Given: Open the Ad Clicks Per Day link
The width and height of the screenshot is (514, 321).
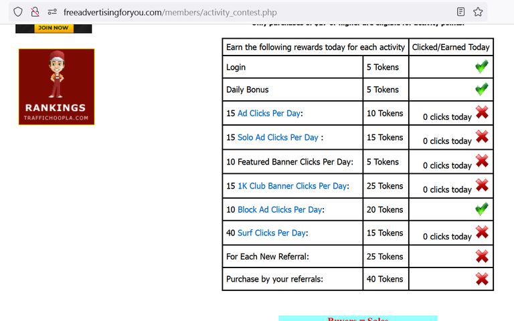Looking at the screenshot, I should click(269, 113).
